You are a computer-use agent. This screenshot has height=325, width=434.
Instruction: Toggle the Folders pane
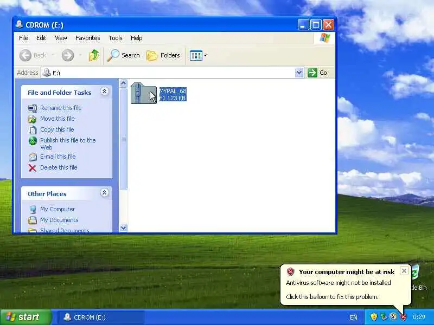tap(163, 55)
